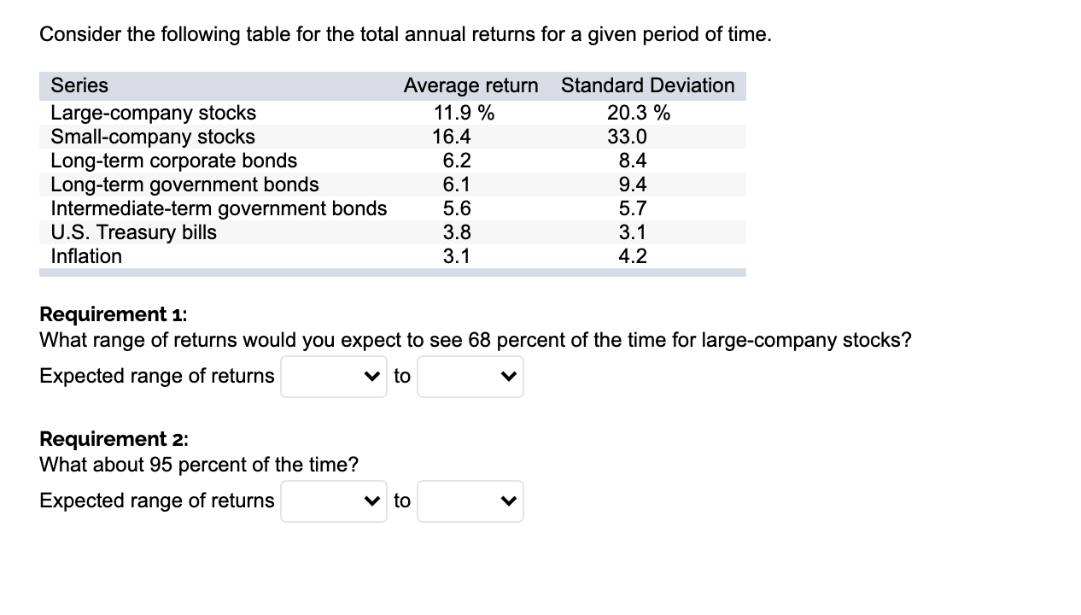Click the chevron arrow in Requirement 2's first dropdown
1081x615 pixels.
pos(373,501)
